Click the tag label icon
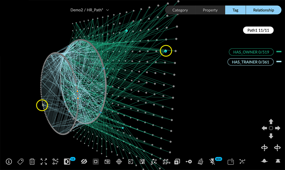Screen dimensions: 285x170 tap(20, 161)
